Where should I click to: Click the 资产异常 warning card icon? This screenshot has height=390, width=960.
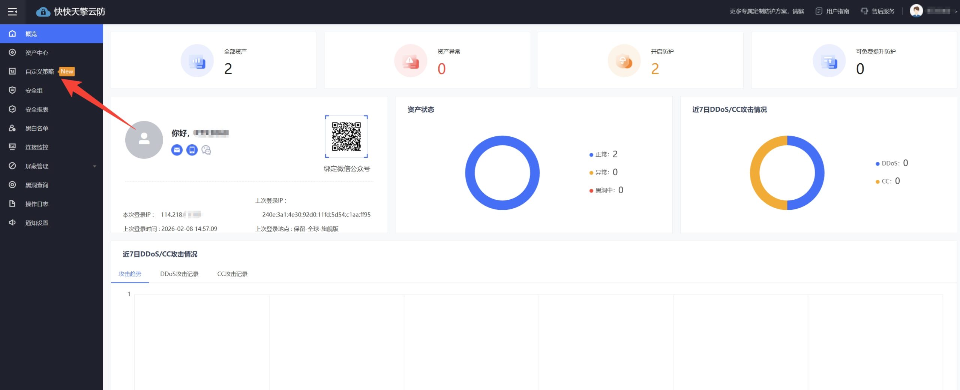(x=411, y=61)
